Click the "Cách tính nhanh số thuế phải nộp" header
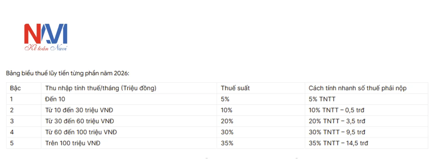 [357, 88]
